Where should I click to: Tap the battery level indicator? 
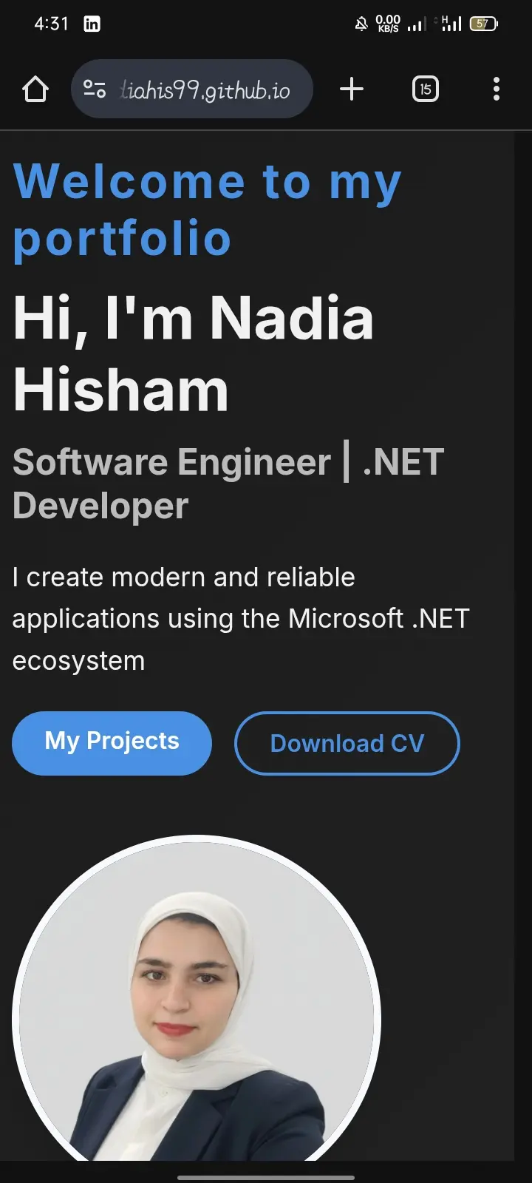click(x=483, y=24)
